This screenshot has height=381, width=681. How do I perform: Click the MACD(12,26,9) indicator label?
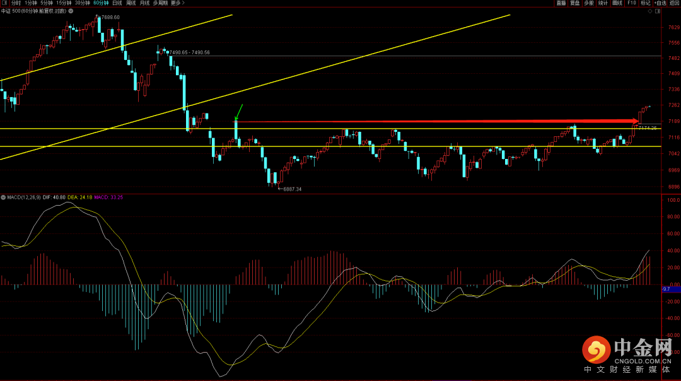coord(24,197)
